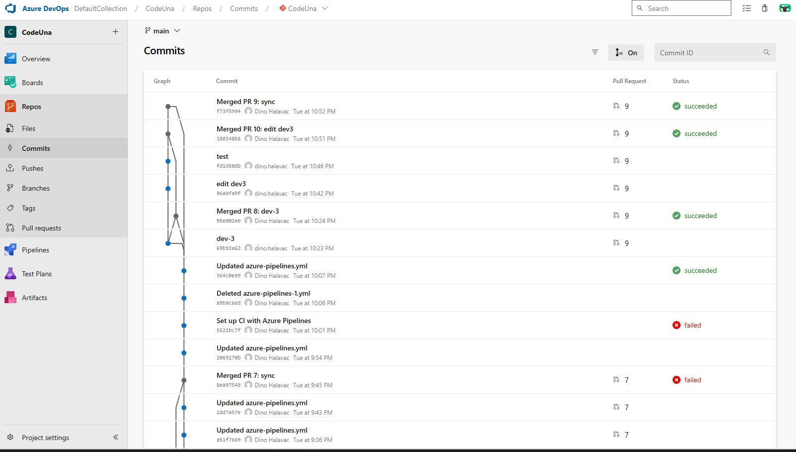Open pull request 7 on Merged PR 7 row
Screen dimensions: 796x452
621,380
